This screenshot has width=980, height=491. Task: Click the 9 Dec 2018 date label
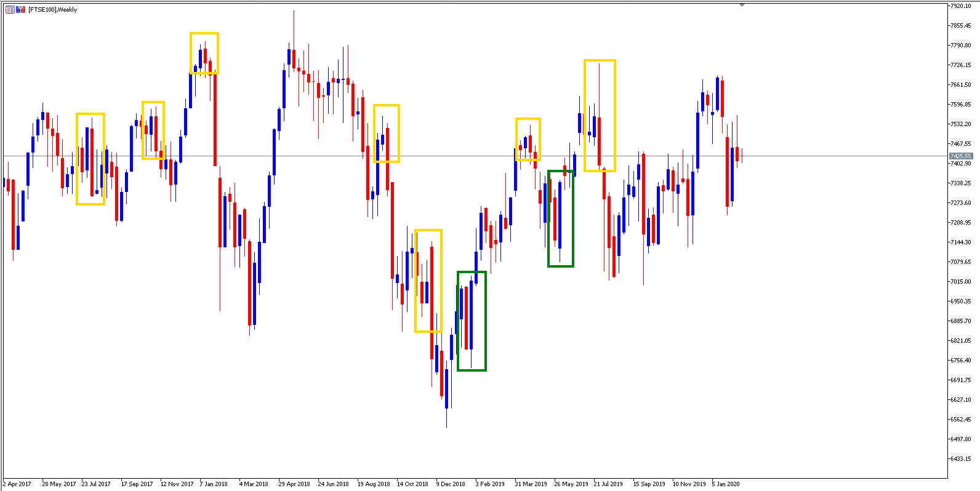(451, 484)
